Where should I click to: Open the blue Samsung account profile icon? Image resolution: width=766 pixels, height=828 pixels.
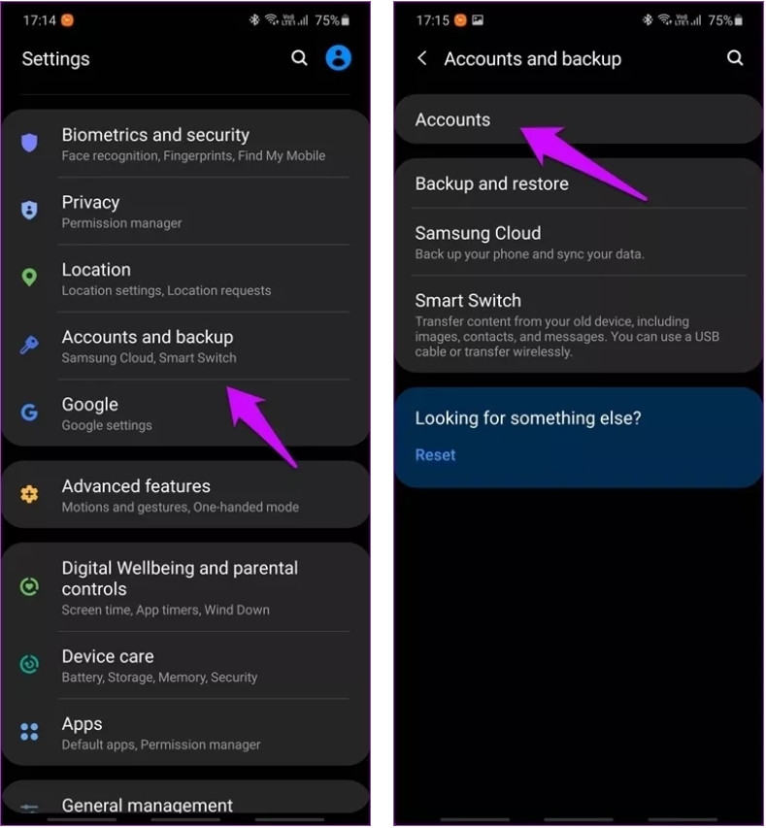(x=338, y=57)
